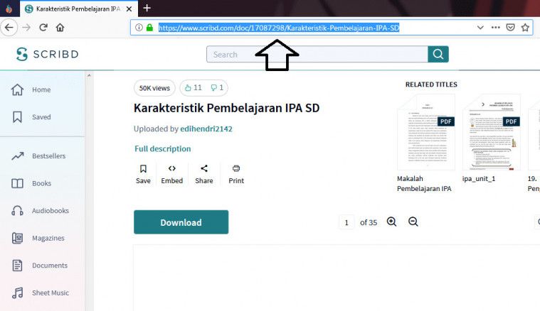This screenshot has height=311, width=540.
Task: Click the sidebar scrollbar up arrow
Action: click(x=89, y=75)
